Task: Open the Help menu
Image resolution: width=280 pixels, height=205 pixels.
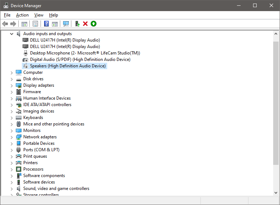Action: click(x=53, y=15)
